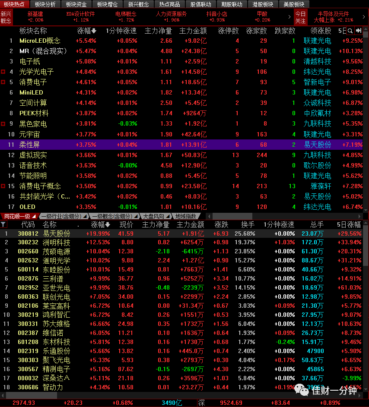The image size is (369, 407).
Task: Click the red marker icon beside 黑色家电
Action: point(3,124)
